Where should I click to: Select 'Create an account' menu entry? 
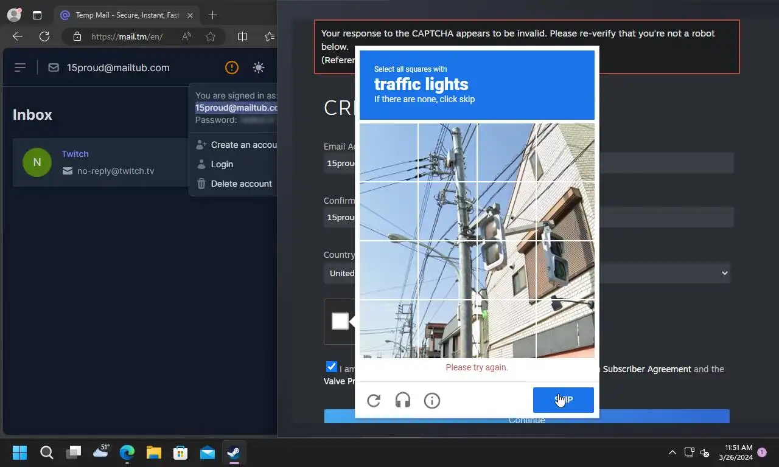(237, 145)
